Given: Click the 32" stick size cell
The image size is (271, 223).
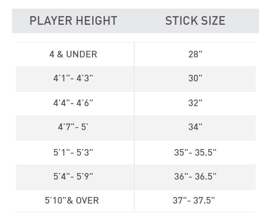Looking at the screenshot, I should click(195, 103).
